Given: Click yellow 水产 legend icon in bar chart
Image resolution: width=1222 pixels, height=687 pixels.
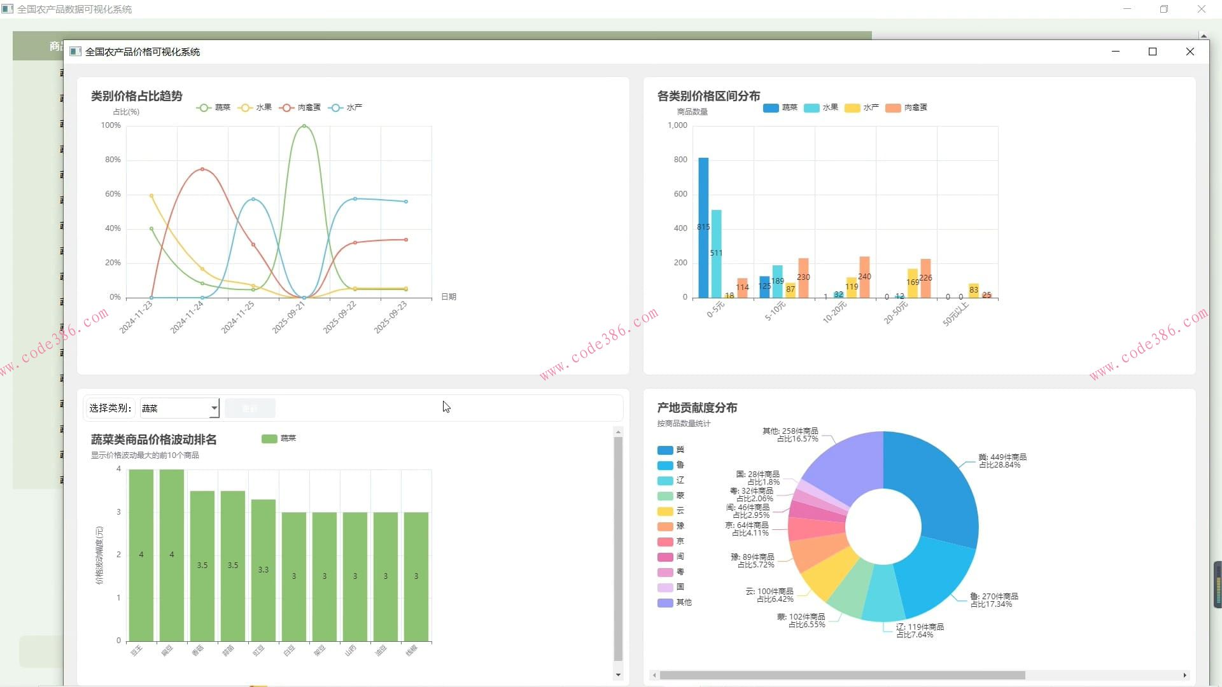Looking at the screenshot, I should (852, 108).
